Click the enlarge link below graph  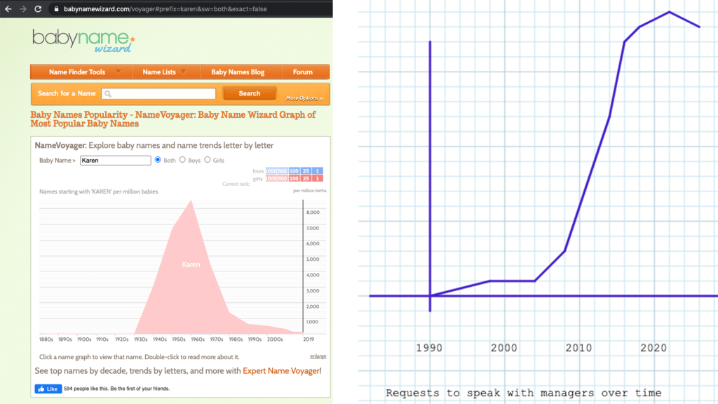coord(318,357)
